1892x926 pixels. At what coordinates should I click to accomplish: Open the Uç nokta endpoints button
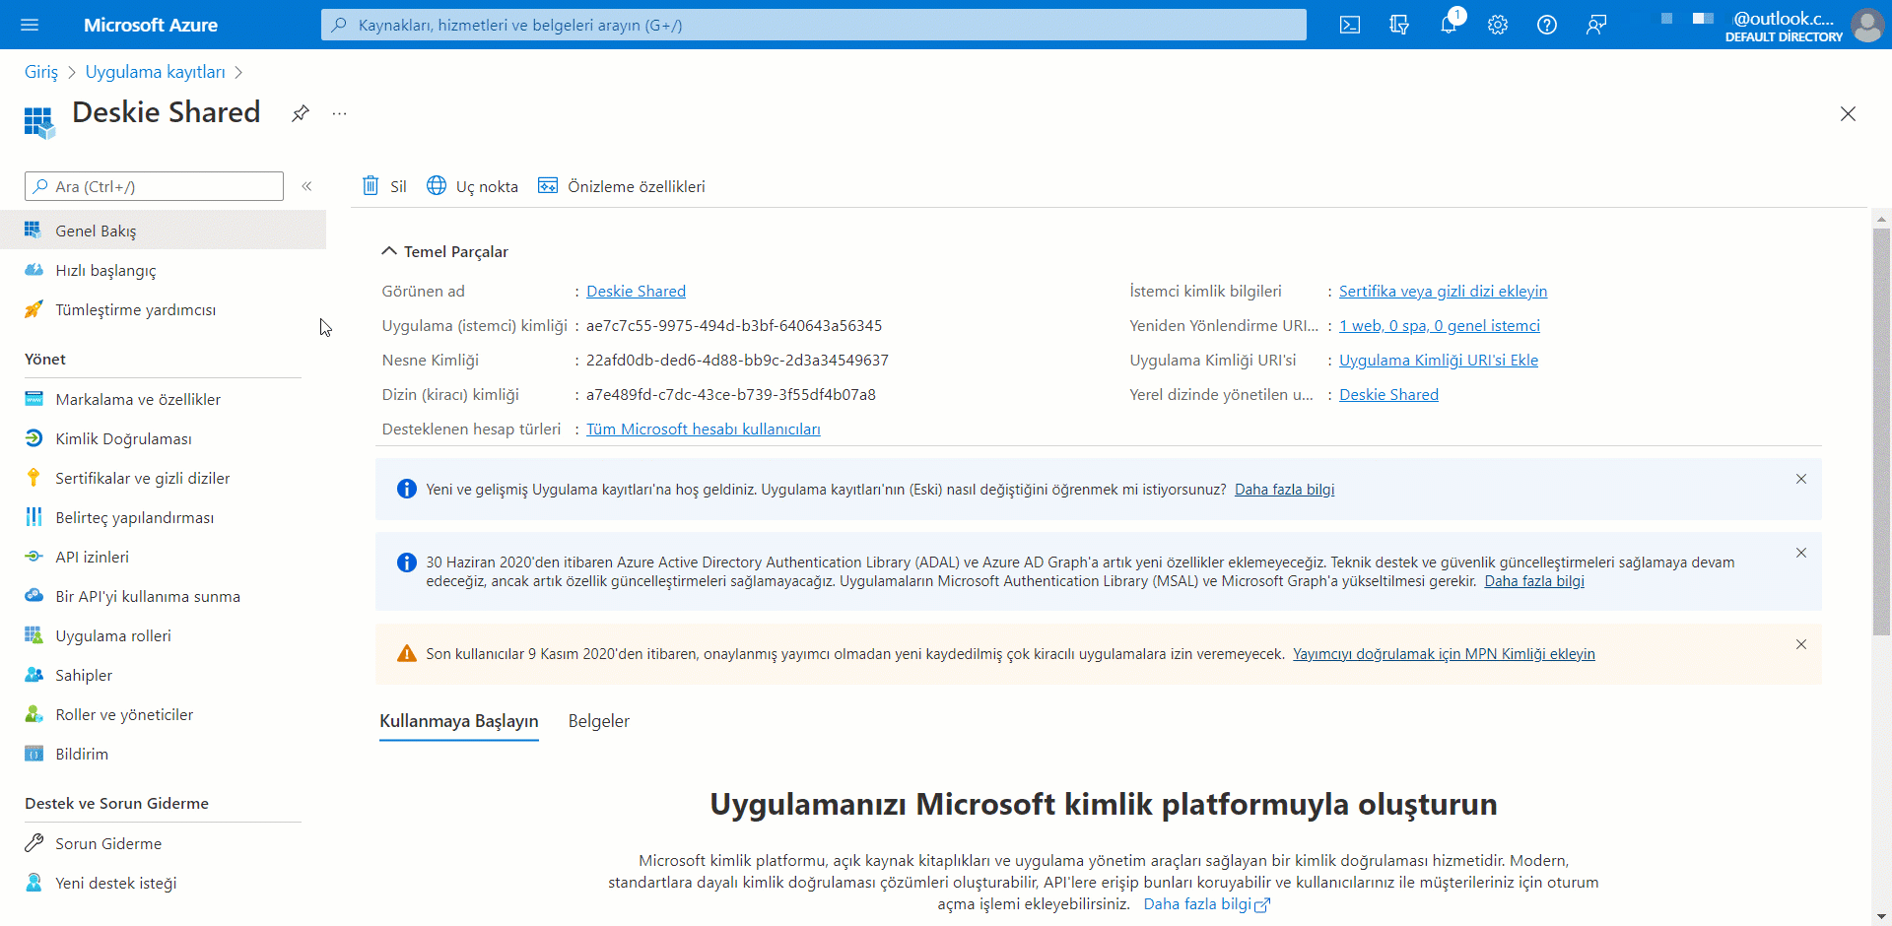click(472, 186)
